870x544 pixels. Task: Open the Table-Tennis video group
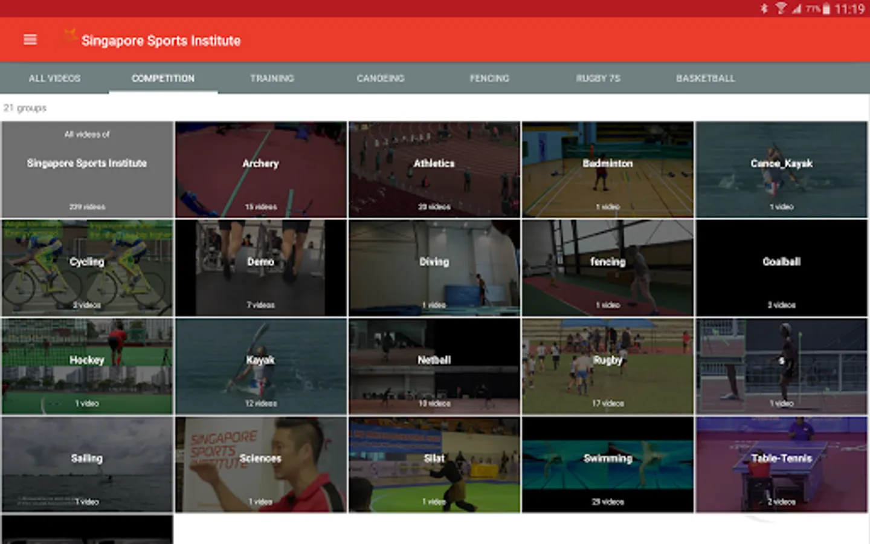click(781, 465)
